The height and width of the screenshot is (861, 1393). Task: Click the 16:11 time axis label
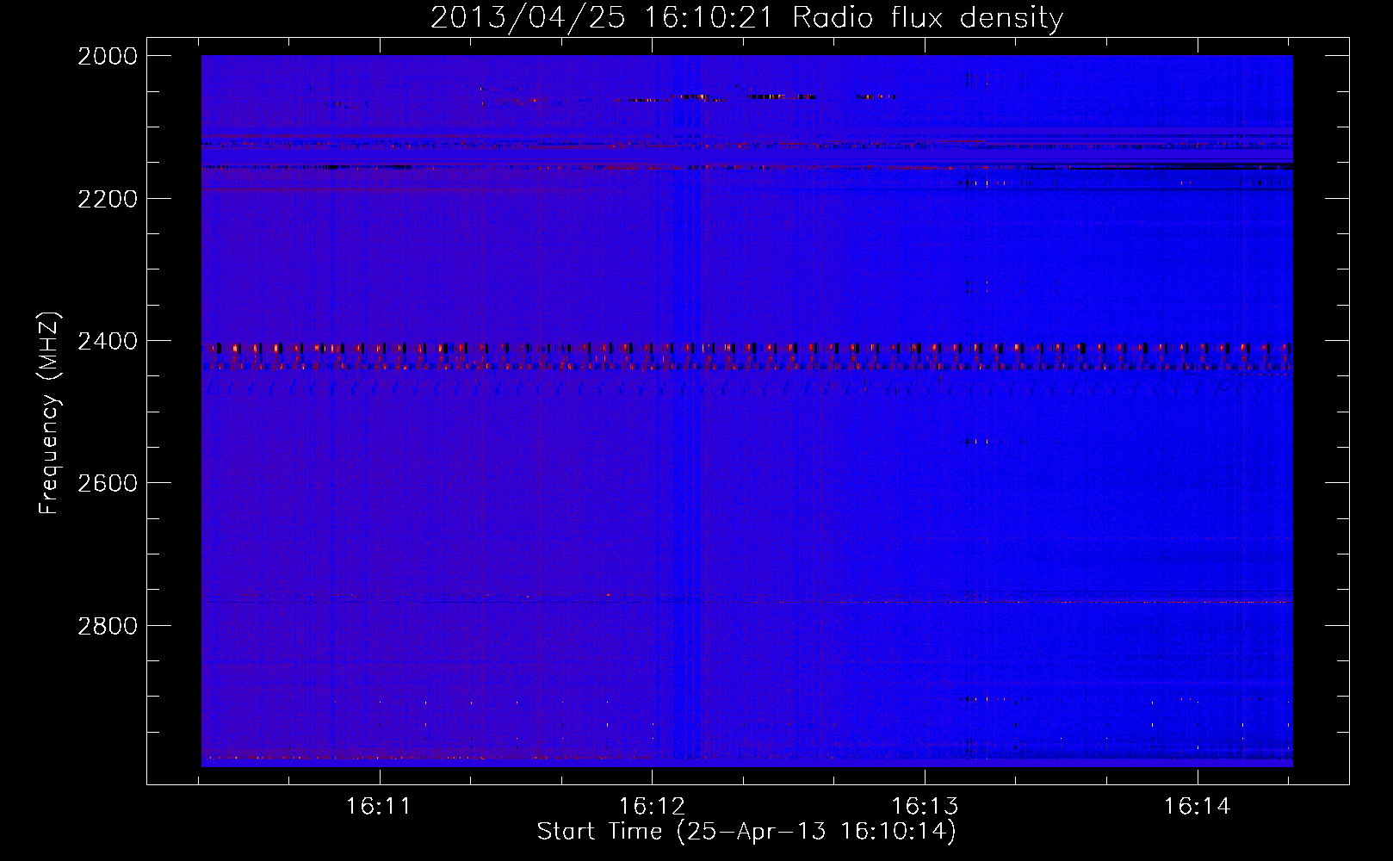[x=379, y=807]
